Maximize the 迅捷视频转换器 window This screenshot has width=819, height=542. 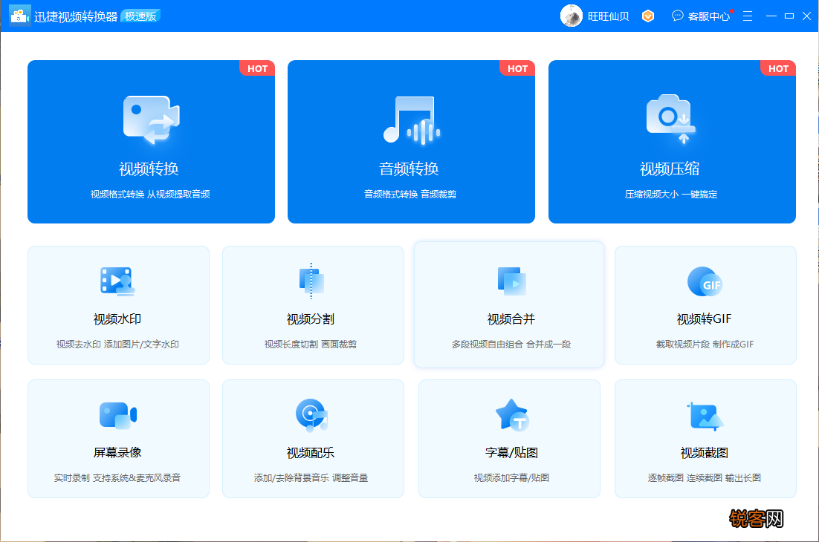point(789,16)
